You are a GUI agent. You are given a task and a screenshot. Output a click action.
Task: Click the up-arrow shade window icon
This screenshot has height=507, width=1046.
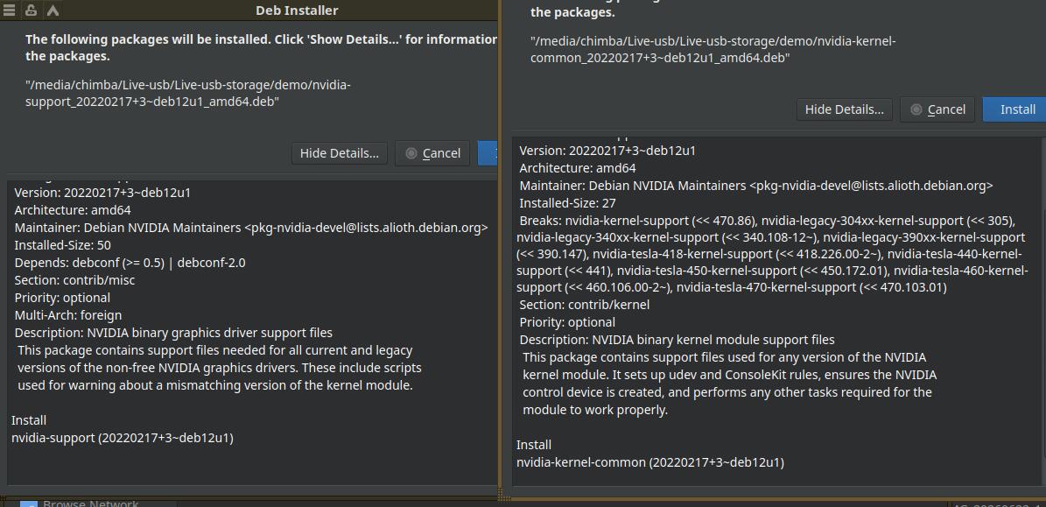(x=53, y=11)
